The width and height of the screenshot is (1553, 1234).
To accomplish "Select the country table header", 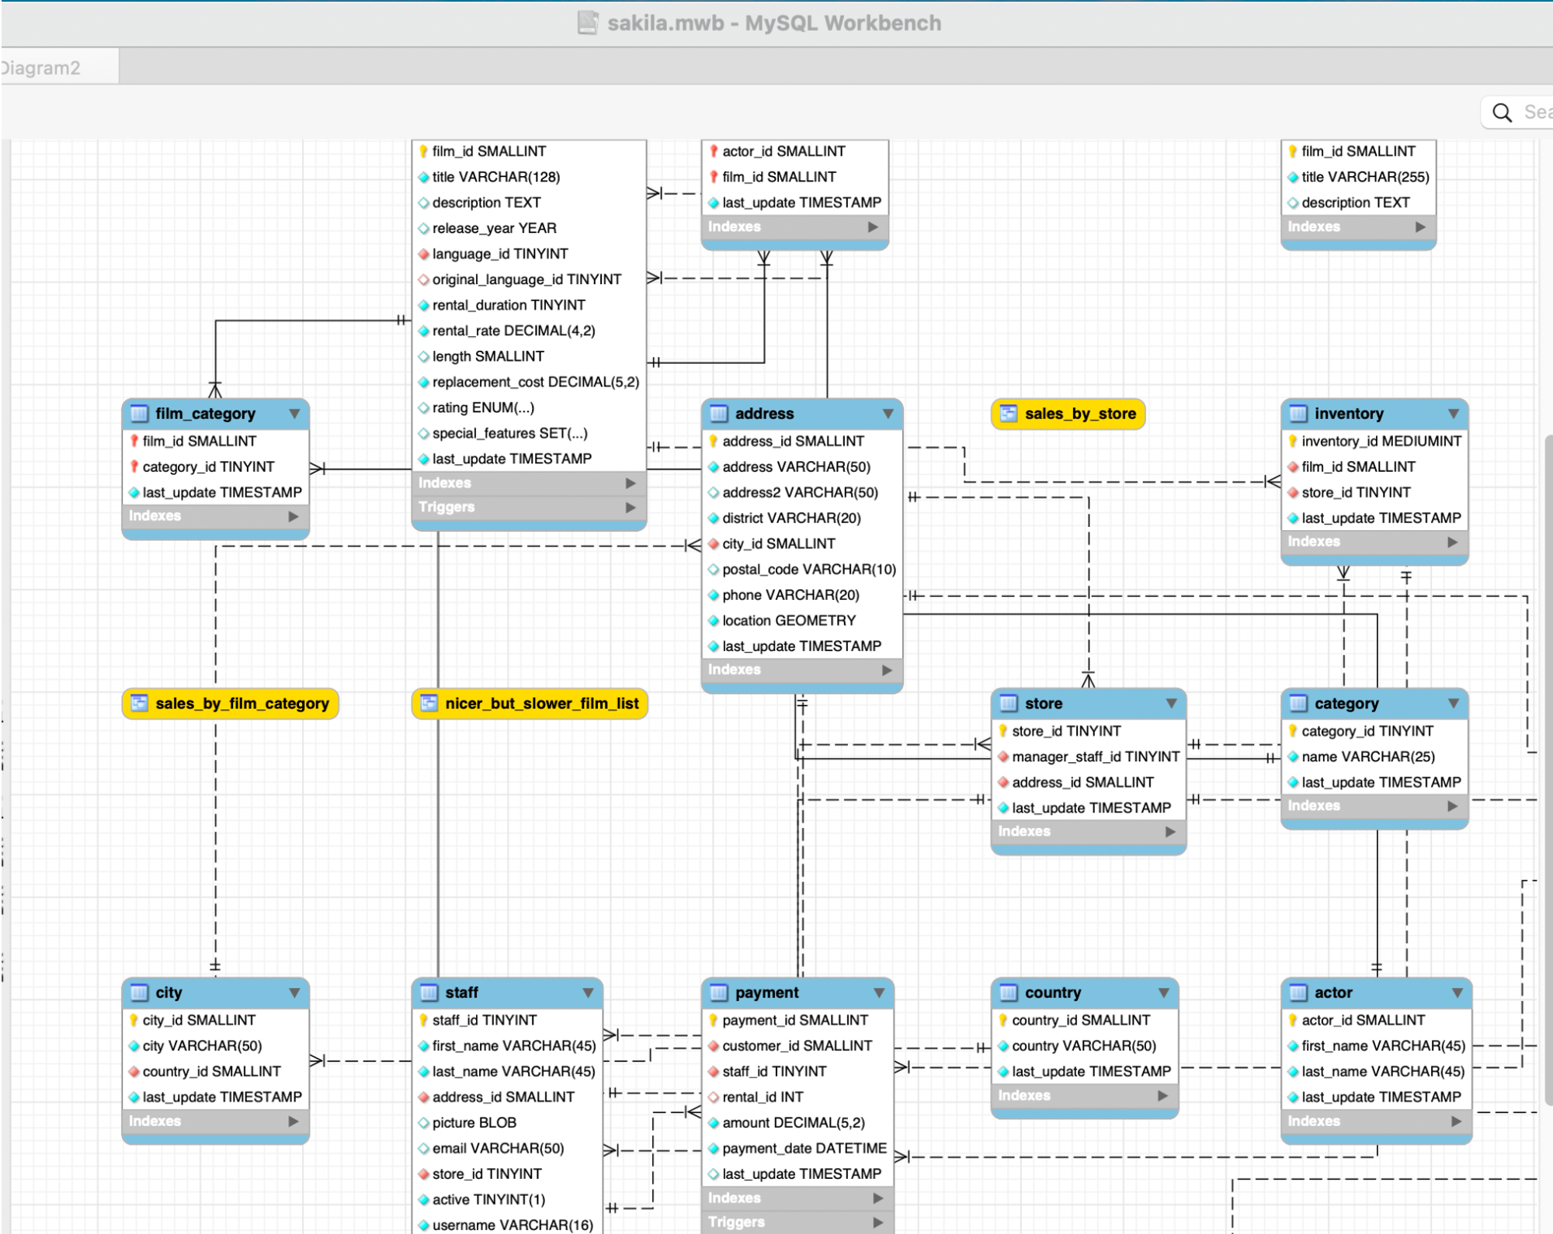I will click(x=1085, y=993).
